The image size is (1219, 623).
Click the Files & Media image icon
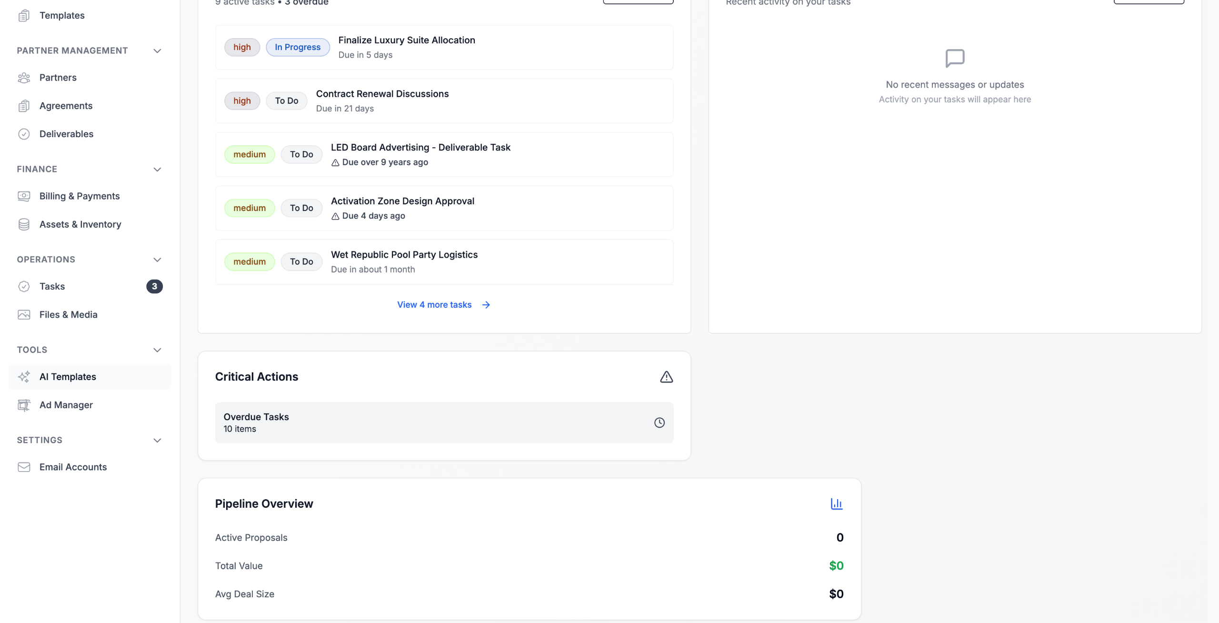coord(24,315)
